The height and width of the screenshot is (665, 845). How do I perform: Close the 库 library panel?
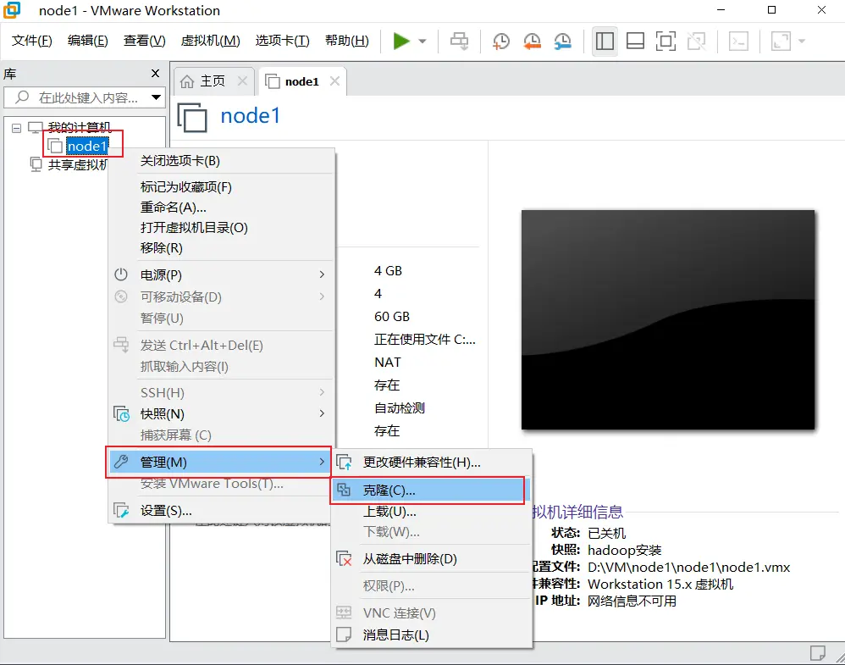[x=155, y=74]
